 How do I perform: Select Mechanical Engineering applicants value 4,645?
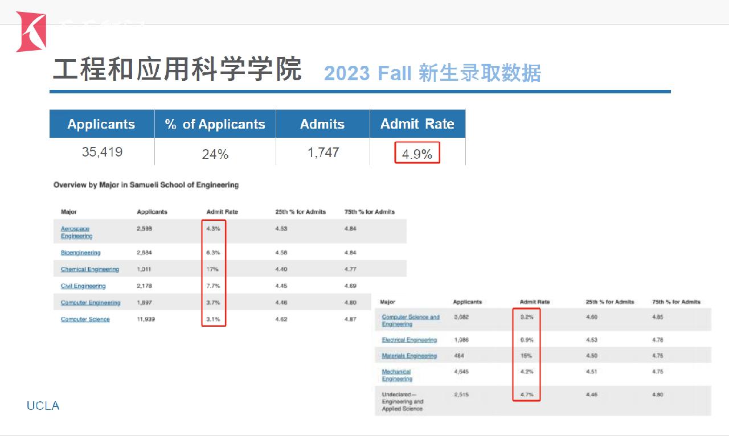(461, 372)
